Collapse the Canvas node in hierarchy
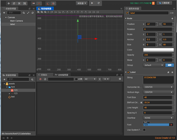Screen dimensions: 177x140 coord(5,17)
